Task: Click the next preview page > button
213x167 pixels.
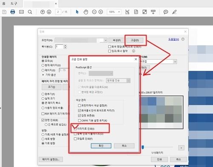Action: pyautogui.click(x=181, y=148)
